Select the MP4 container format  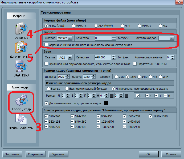point(122,26)
